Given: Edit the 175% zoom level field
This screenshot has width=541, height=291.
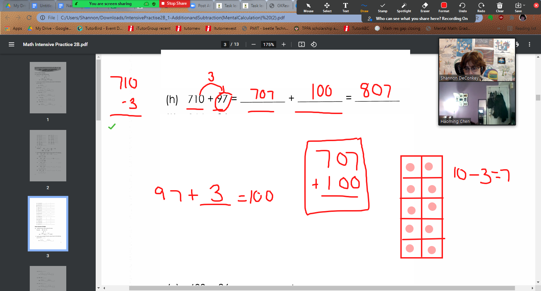Looking at the screenshot, I should tap(268, 44).
